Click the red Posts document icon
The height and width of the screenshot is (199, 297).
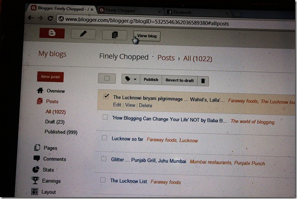point(40,101)
